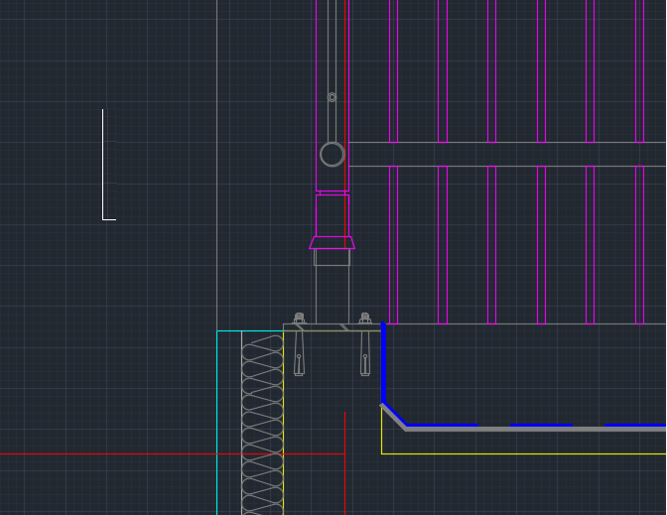667x515 pixels.
Task: Select the magenta rectangle above the trapezoid
Action: pyautogui.click(x=332, y=213)
